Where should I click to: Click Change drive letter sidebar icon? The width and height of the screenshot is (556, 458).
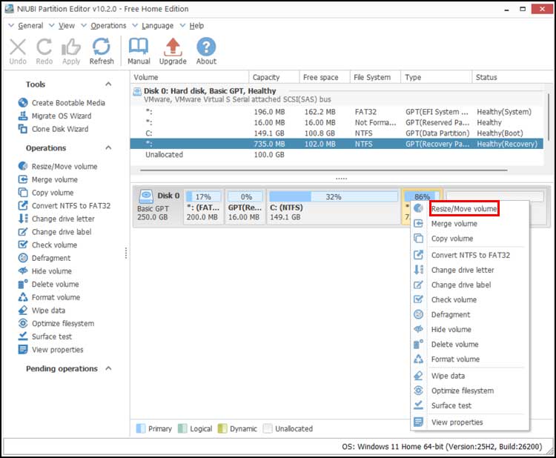[23, 219]
